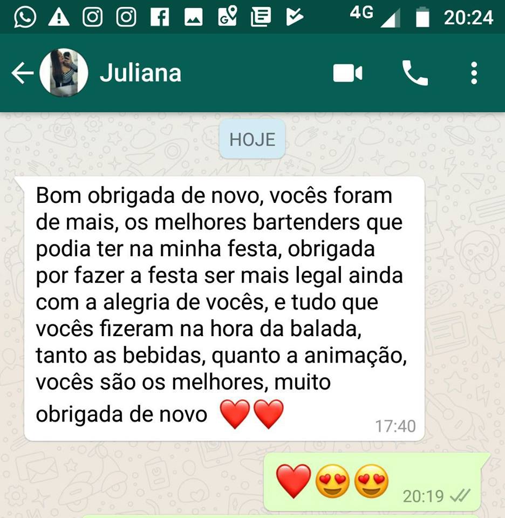This screenshot has height=518, width=505.
Task: Tap the checkmark task notification icon
Action: 295,17
